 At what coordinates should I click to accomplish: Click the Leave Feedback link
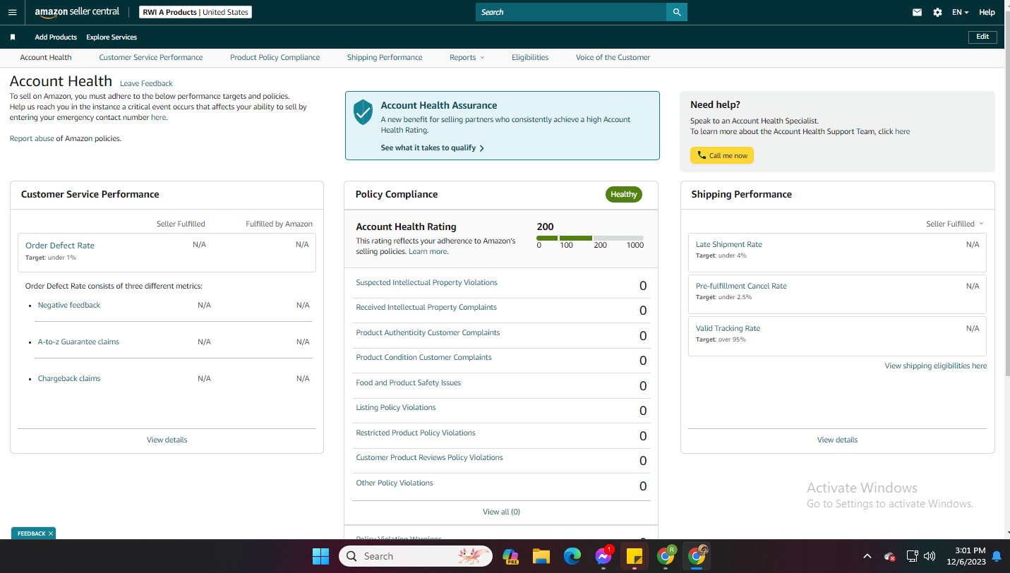[146, 83]
